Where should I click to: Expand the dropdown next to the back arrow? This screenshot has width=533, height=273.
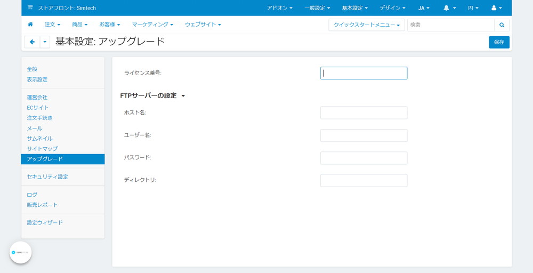click(x=45, y=42)
